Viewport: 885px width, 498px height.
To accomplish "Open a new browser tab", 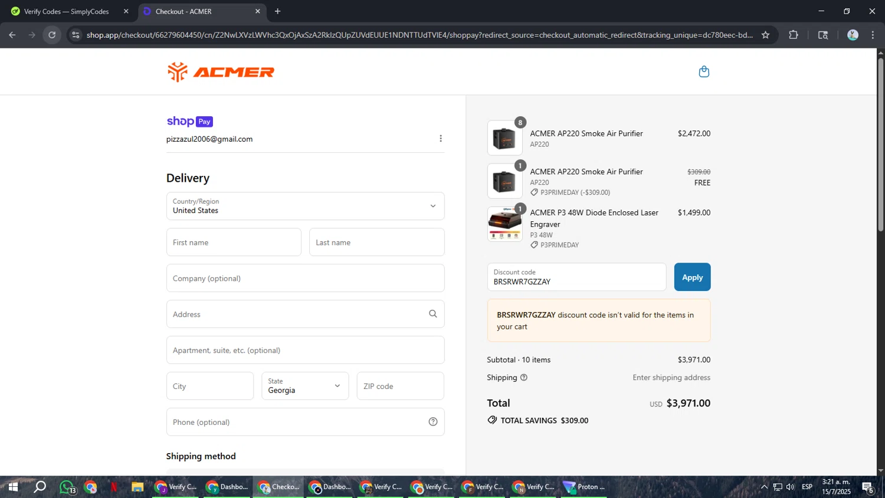I will click(277, 11).
